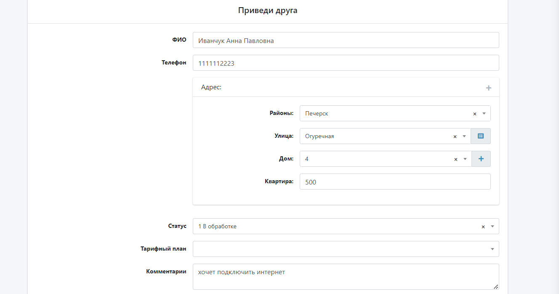Image resolution: width=559 pixels, height=294 pixels.
Task: Click the '1 В обработке' status value
Action: click(x=217, y=227)
